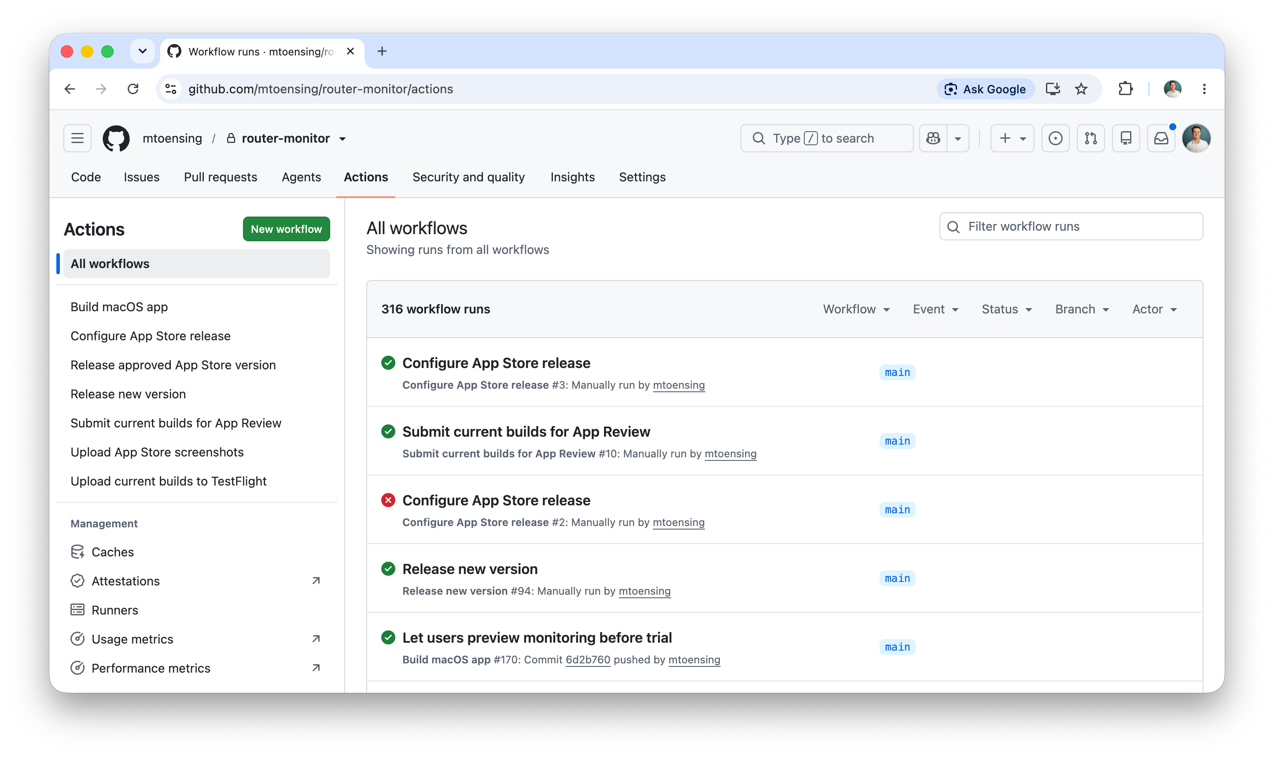Viewport: 1274px width, 758px height.
Task: Click the Type / to search box
Action: pyautogui.click(x=827, y=138)
